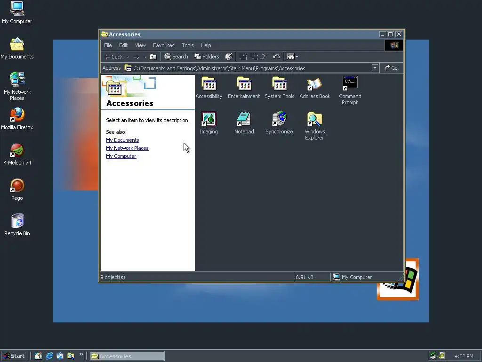The image size is (482, 362).
Task: Open the Tools menu
Action: pyautogui.click(x=187, y=45)
